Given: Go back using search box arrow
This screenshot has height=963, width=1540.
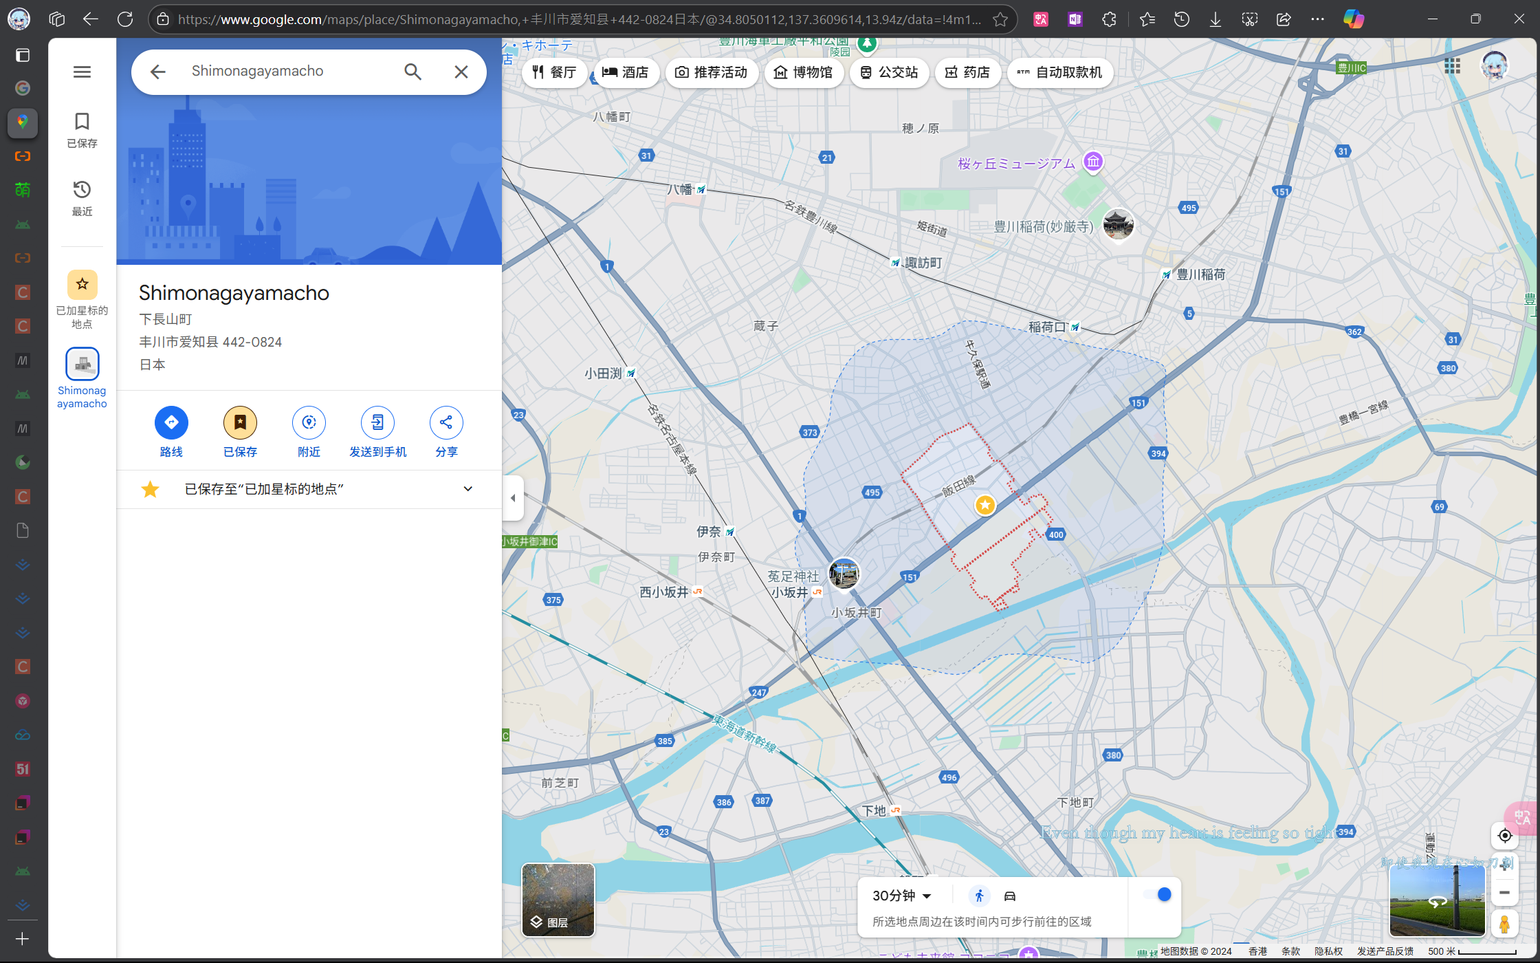Looking at the screenshot, I should point(158,72).
